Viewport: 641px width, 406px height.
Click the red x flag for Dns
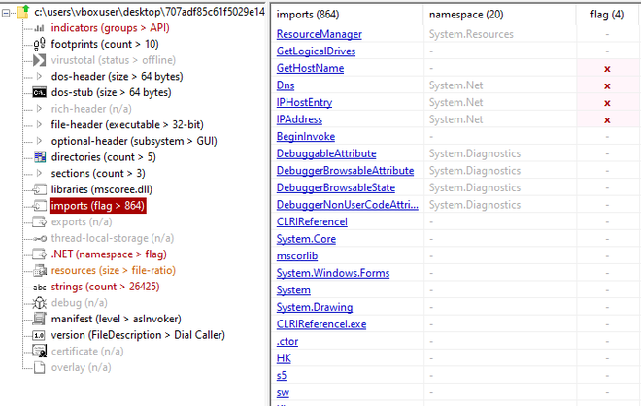(607, 86)
